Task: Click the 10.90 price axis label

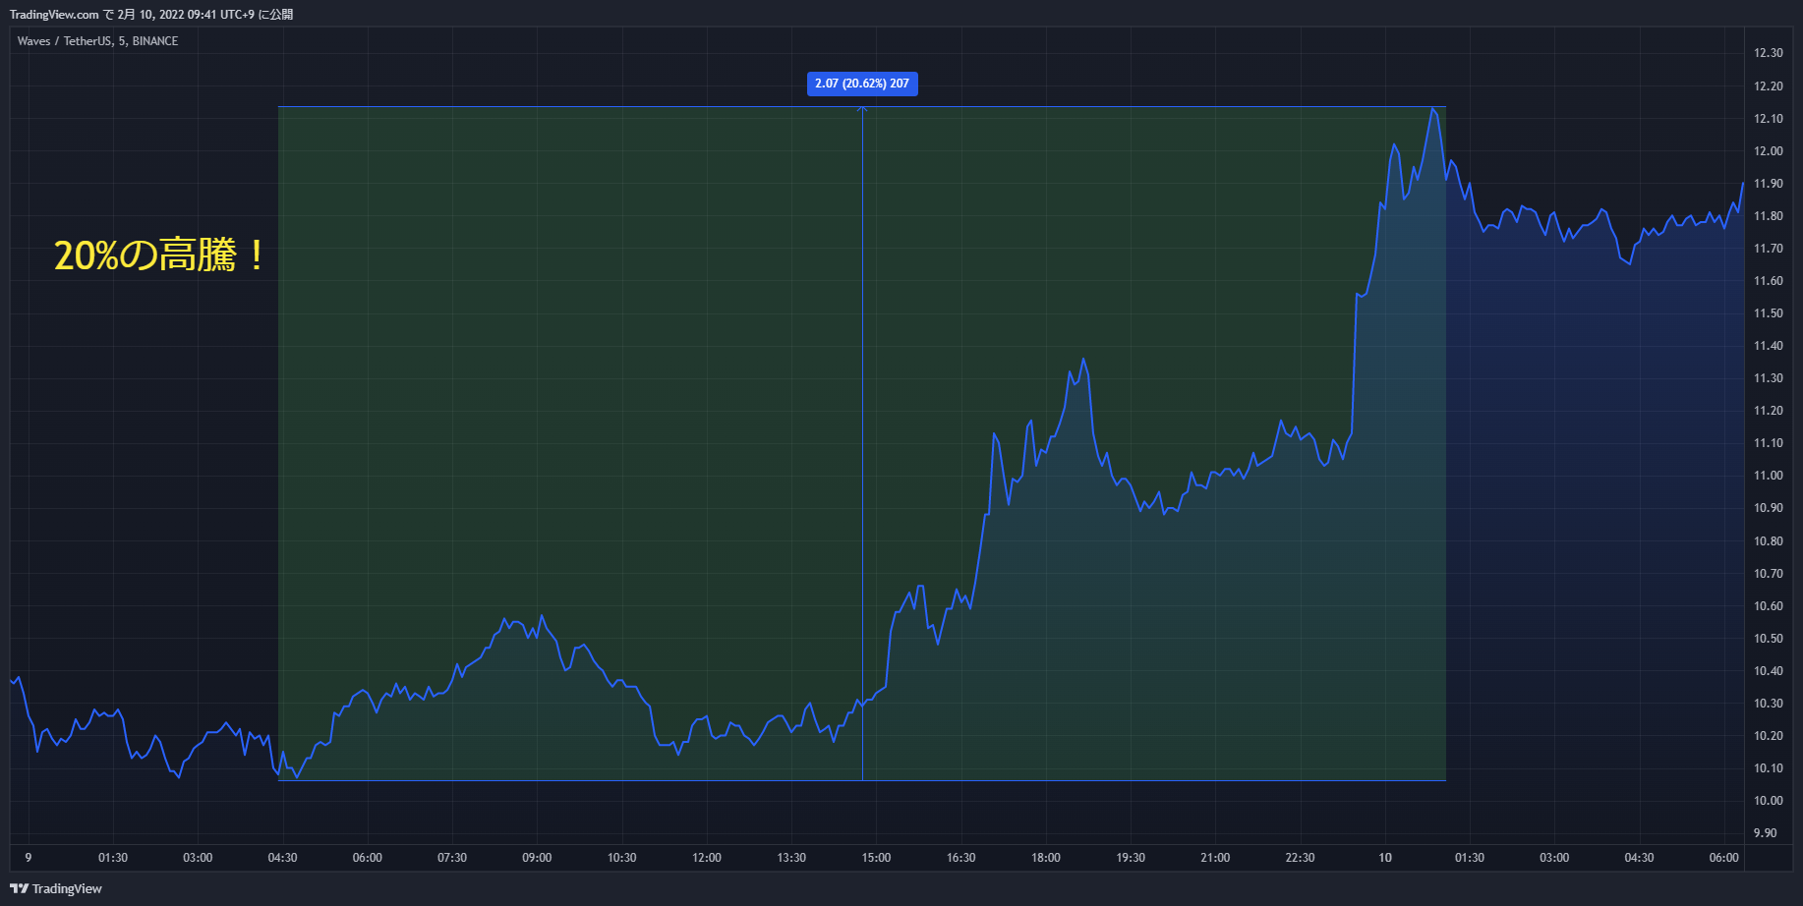Action: (1768, 508)
